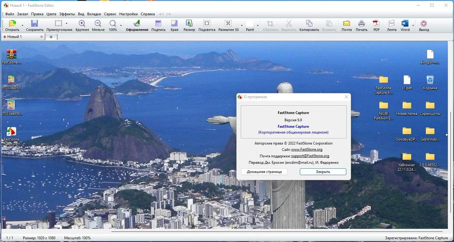Use the Размытие 50 blur tool
This screenshot has width=454, height=242.
click(x=228, y=25)
